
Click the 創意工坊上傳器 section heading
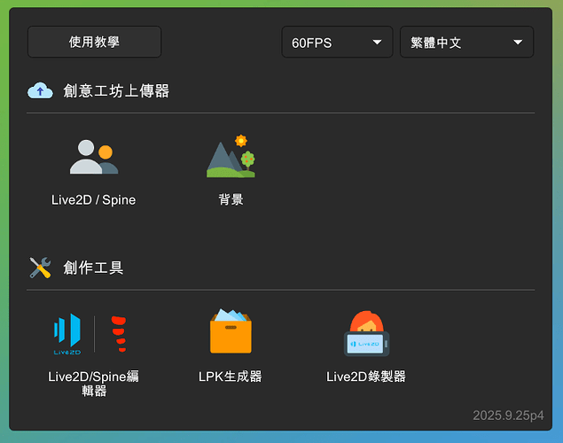(x=116, y=90)
